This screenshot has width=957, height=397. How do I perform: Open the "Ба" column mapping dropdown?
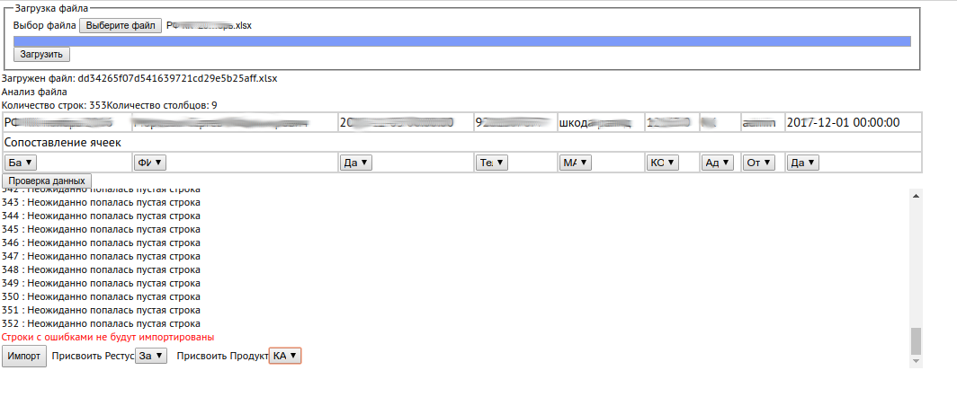tap(21, 163)
